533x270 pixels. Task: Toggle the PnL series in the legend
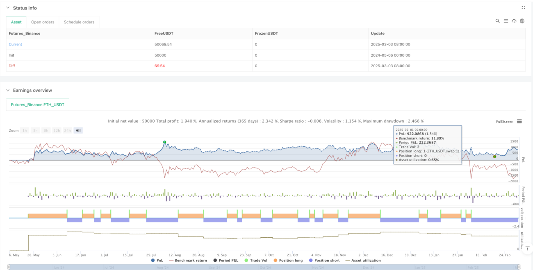point(157,260)
